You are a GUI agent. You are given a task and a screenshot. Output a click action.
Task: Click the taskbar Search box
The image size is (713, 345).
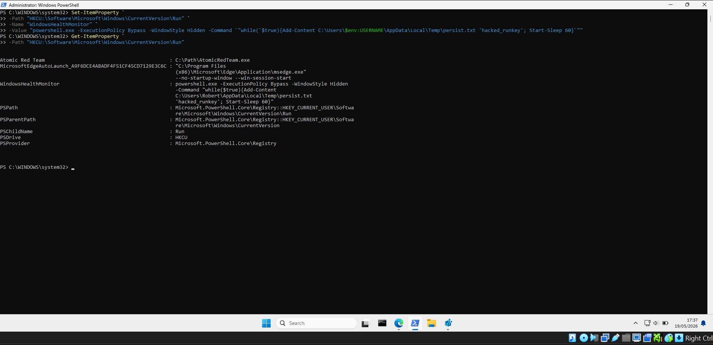[316, 323]
